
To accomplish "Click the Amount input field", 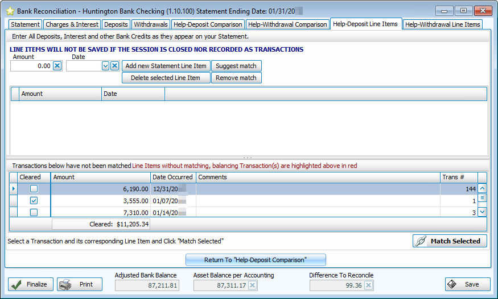I will [x=31, y=66].
